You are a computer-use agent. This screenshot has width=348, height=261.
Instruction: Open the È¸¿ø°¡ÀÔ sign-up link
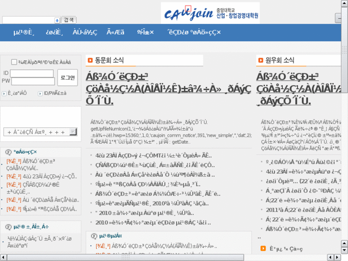pyautogui.click(x=17, y=93)
